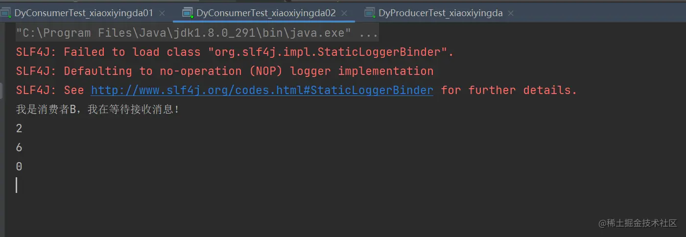Click the run icon on DyConsumerTest_xiaoxiyingda02 tab
The width and height of the screenshot is (686, 237).
point(187,13)
